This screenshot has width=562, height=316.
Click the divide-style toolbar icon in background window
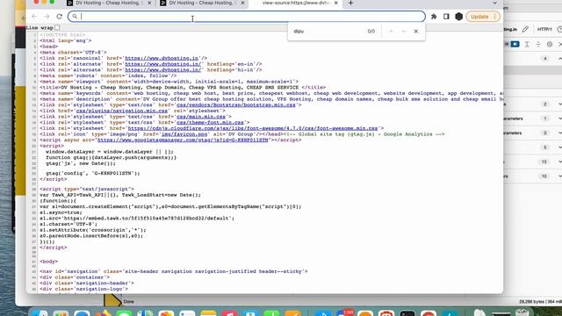click(538, 44)
